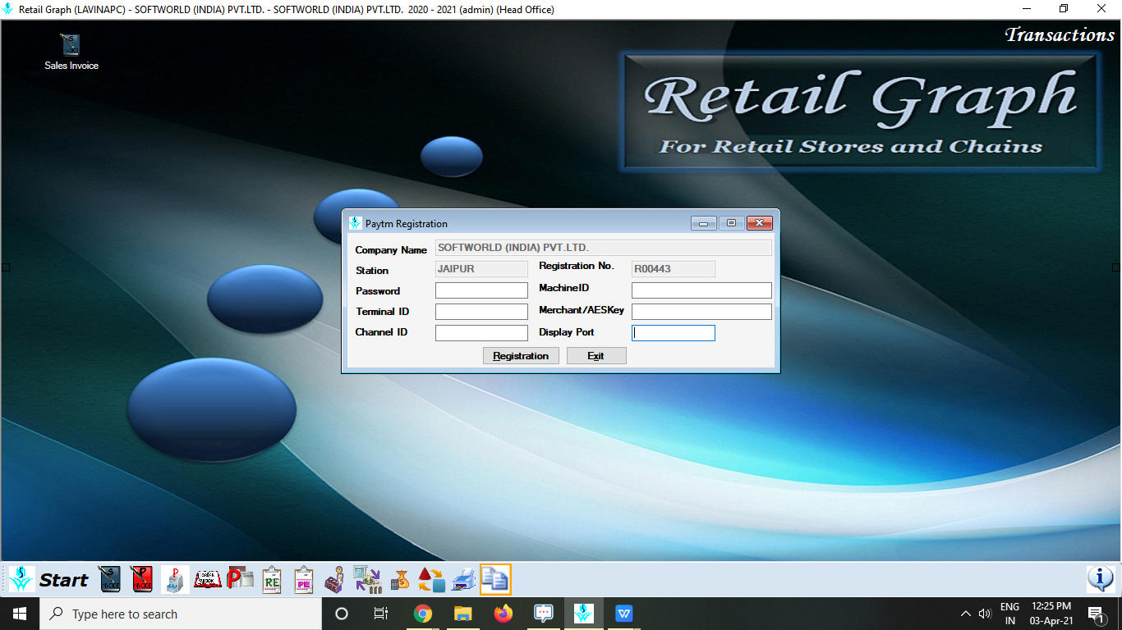Click the Transactions heading text
The width and height of the screenshot is (1122, 630).
click(1060, 34)
